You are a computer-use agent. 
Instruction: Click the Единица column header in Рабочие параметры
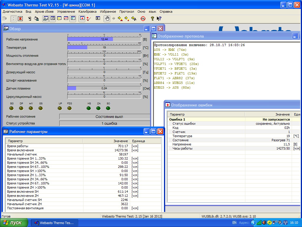(x=145, y=141)
